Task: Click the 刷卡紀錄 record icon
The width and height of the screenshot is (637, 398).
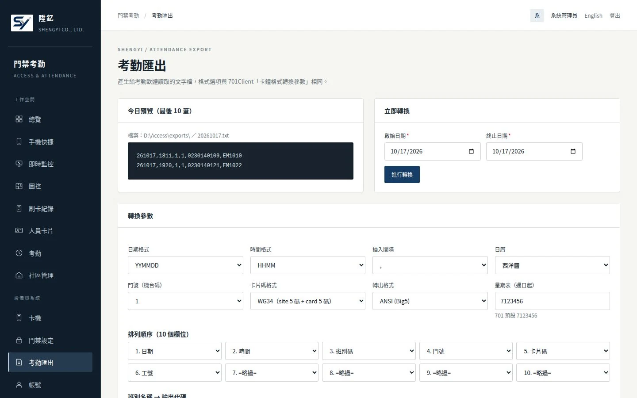Action: coord(19,208)
